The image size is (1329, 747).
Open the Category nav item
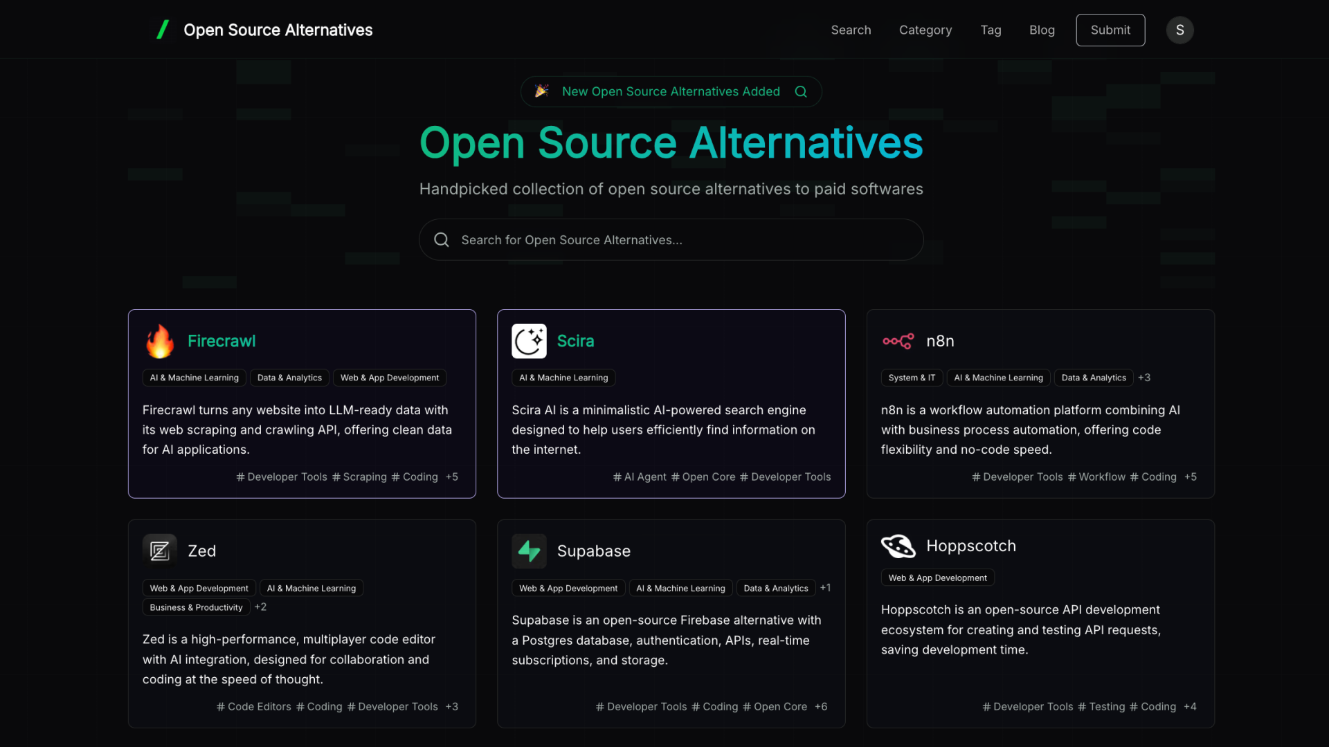[925, 30]
